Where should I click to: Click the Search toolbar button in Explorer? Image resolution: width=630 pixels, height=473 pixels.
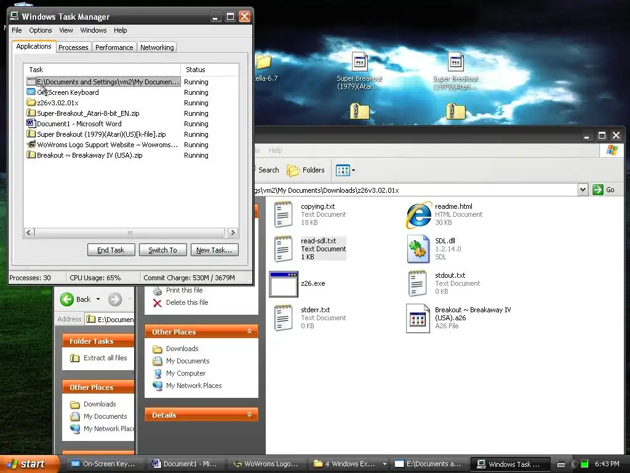tap(267, 170)
